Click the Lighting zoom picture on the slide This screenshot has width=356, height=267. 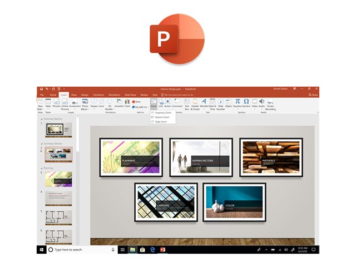[x=166, y=202]
